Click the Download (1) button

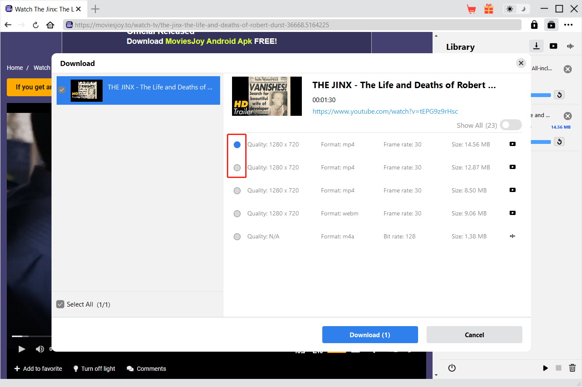(x=370, y=335)
